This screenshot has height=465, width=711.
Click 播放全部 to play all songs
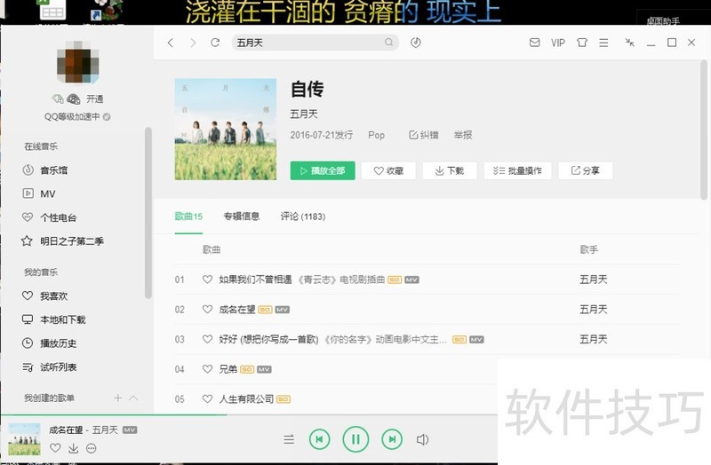[x=323, y=170]
